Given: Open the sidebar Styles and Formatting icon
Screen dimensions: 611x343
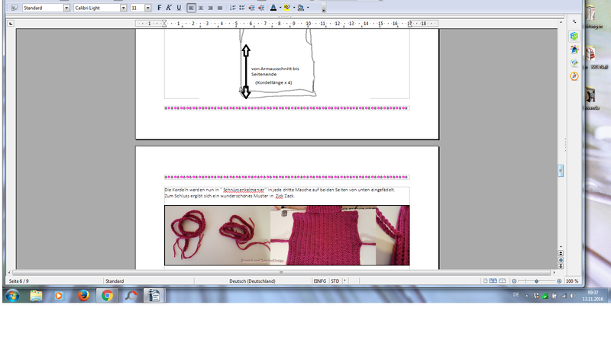Looking at the screenshot, I should coord(574,50).
